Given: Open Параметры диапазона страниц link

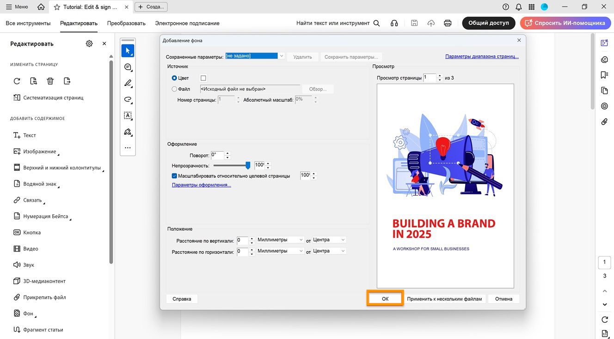Looking at the screenshot, I should [482, 56].
